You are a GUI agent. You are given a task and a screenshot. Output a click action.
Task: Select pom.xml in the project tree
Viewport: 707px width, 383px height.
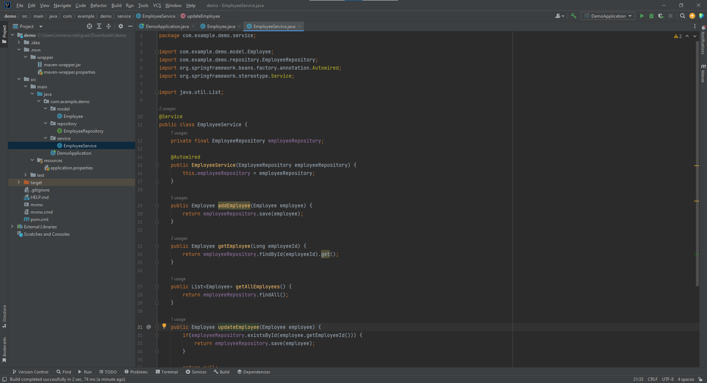pos(39,219)
